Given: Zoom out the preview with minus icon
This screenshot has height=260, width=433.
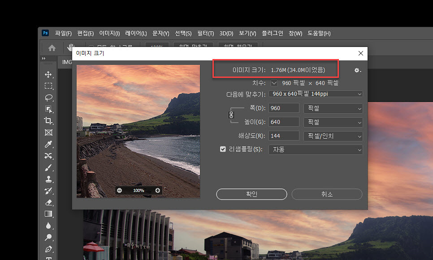Looking at the screenshot, I should [x=120, y=191].
